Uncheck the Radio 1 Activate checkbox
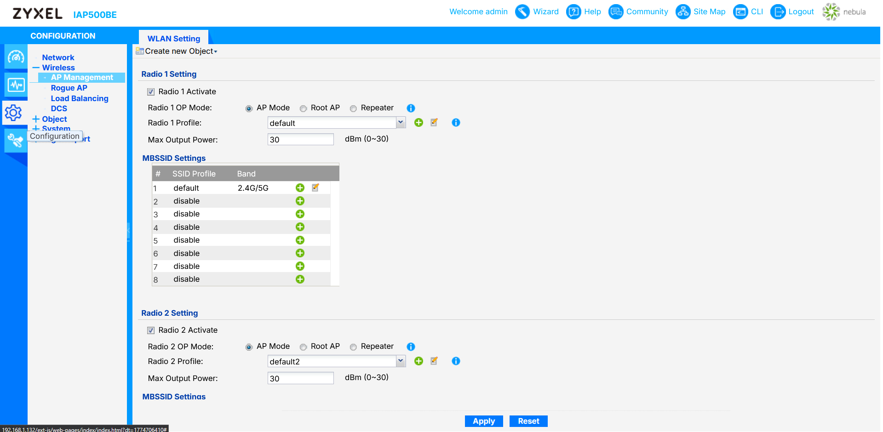 (x=151, y=92)
